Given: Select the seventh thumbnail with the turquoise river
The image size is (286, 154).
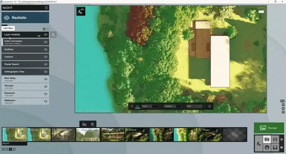Looking at the screenshot, I should pyautogui.click(x=161, y=134).
